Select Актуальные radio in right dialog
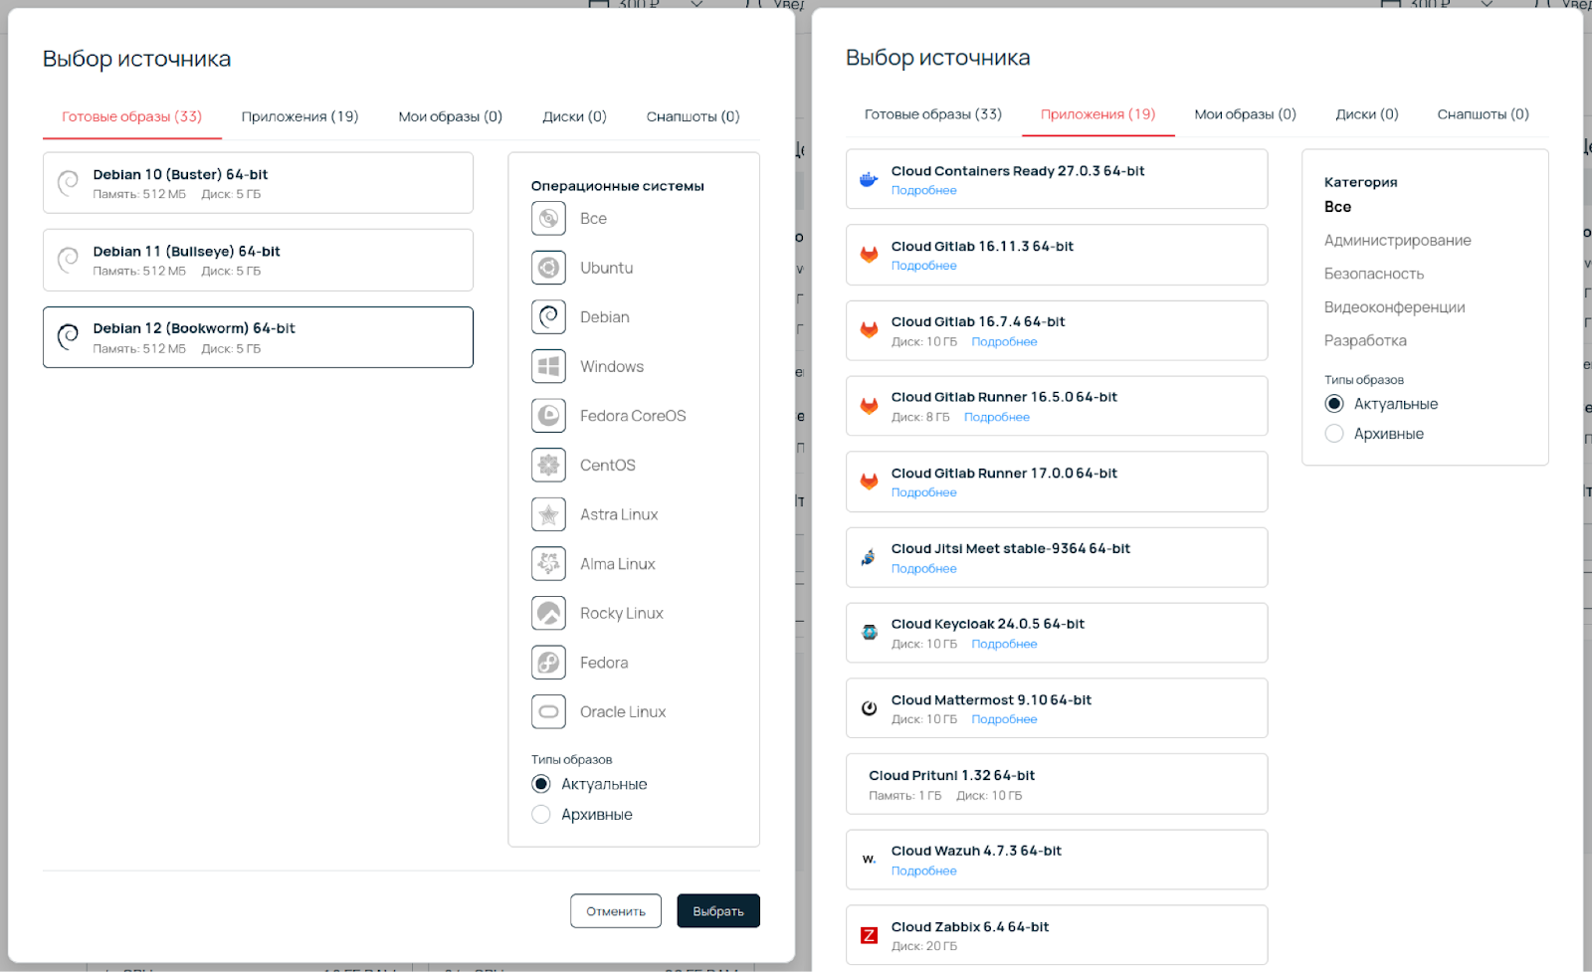Viewport: 1592px width, 972px height. [x=1334, y=404]
